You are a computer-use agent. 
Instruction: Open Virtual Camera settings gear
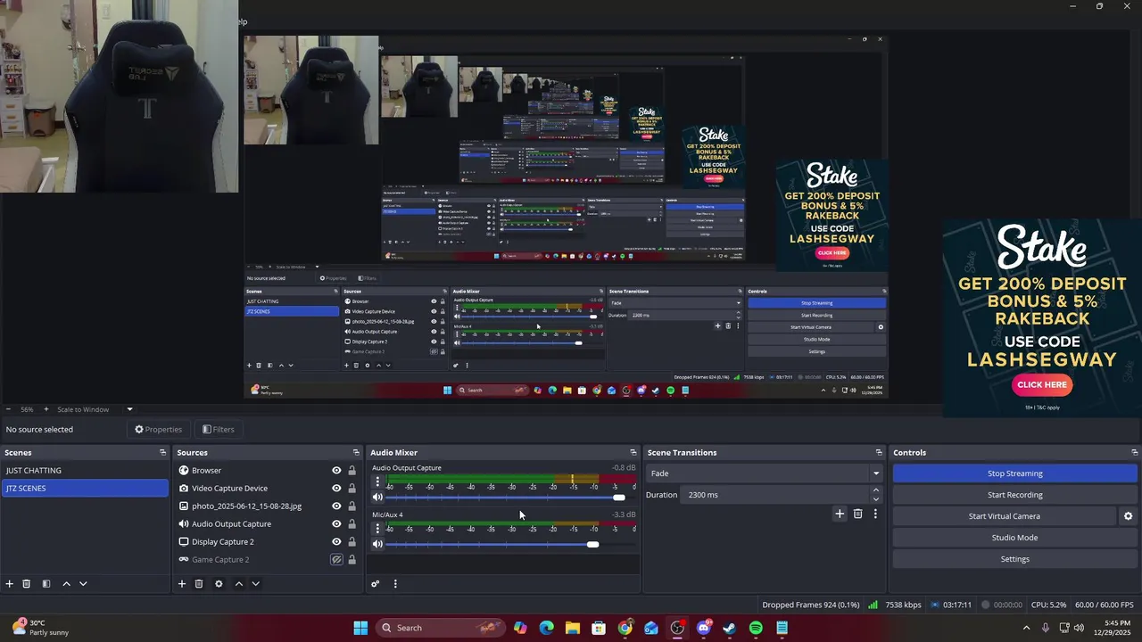1128,516
